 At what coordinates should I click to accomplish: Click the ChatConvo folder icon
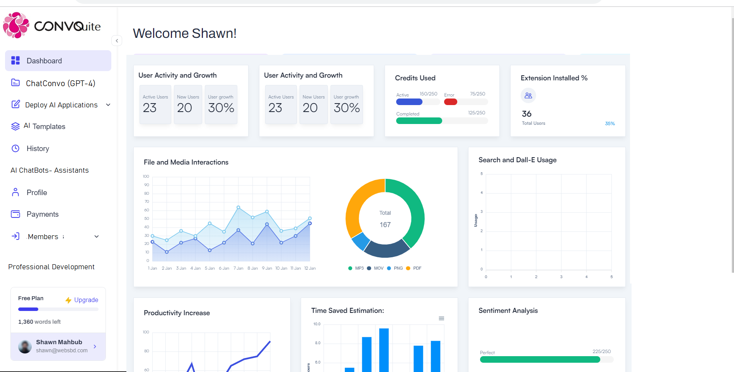[x=15, y=83]
